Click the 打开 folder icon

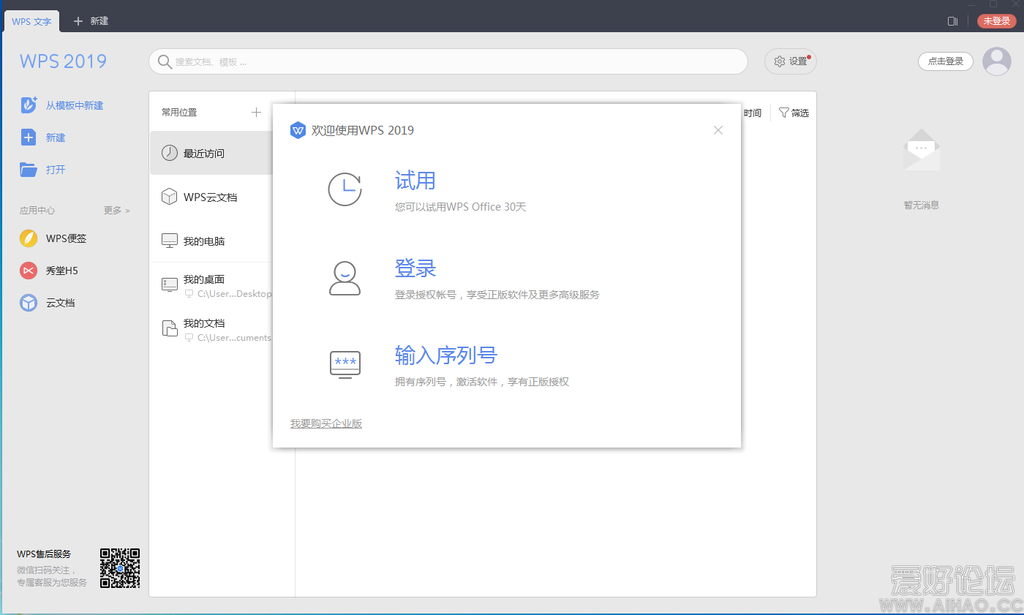(29, 170)
